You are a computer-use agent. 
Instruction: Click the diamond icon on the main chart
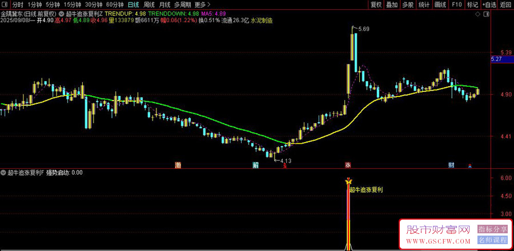(x=478, y=14)
